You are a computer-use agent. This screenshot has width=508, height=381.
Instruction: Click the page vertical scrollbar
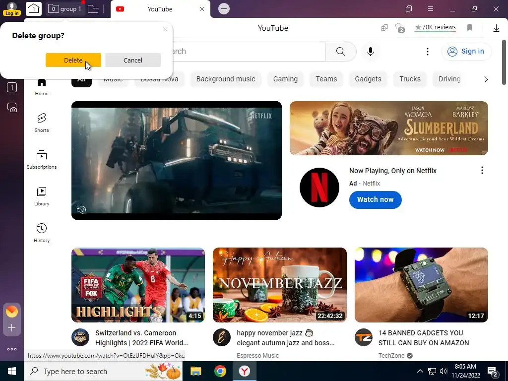pos(504,62)
